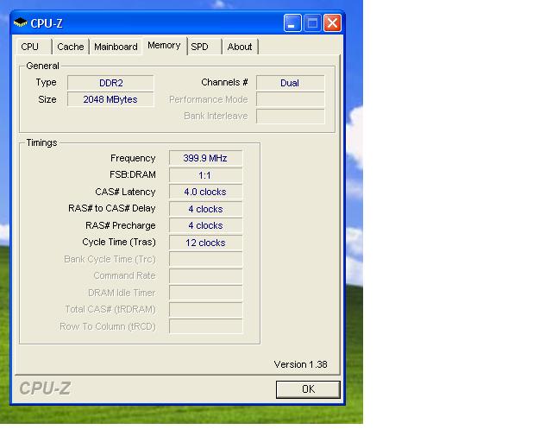The image size is (552, 442).
Task: Click the 2048 MBytes size value
Action: (x=110, y=99)
